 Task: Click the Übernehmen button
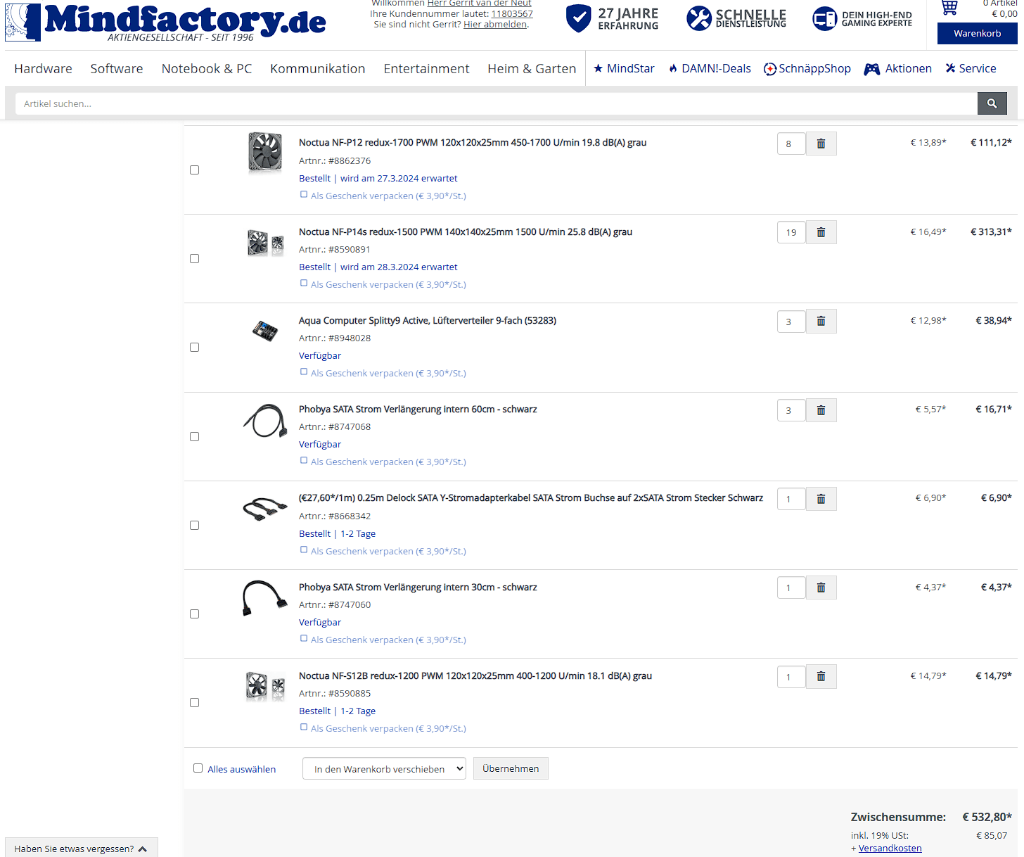[x=511, y=768]
